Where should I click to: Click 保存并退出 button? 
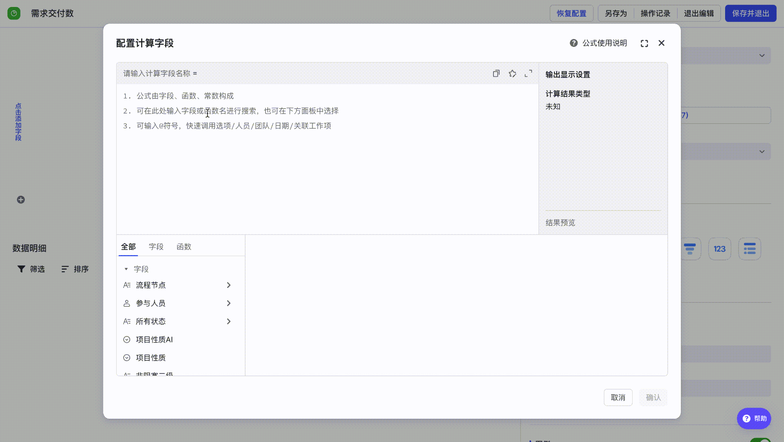click(751, 13)
